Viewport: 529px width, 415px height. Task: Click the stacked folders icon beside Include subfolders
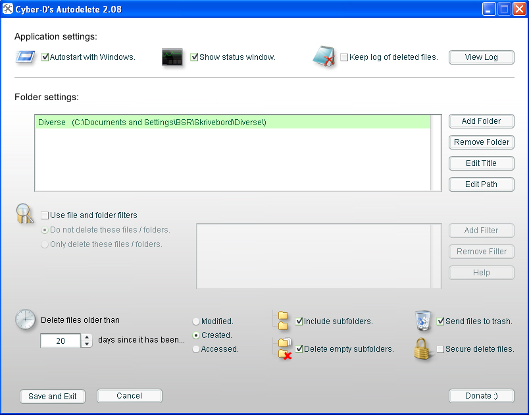point(283,320)
